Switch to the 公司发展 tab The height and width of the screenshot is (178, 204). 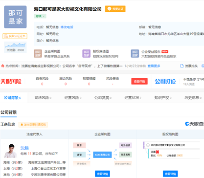click(x=103, y=98)
